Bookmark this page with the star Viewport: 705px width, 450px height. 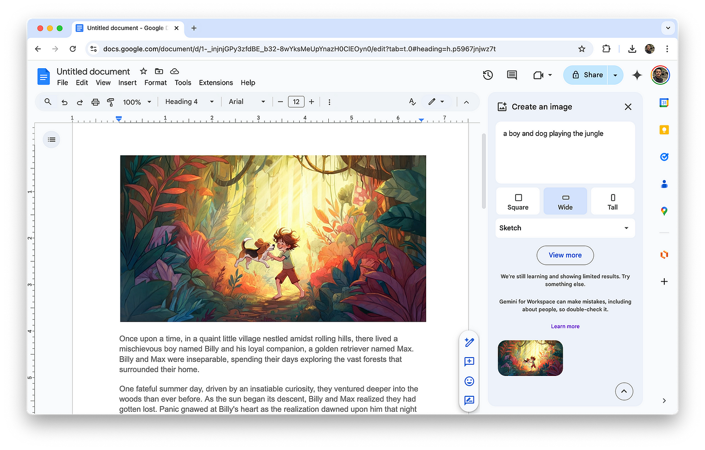(x=582, y=49)
